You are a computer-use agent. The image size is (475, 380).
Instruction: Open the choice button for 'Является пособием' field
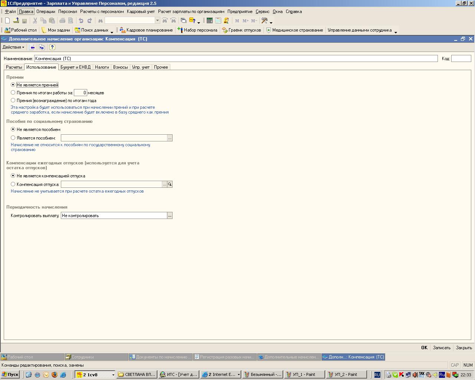(x=170, y=138)
